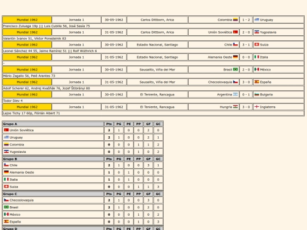Image resolution: width=307 pixels, height=230 pixels.
Task: Click the Colombia flag in the Colombia–Uruguay match row
Action: pyautogui.click(x=235, y=19)
